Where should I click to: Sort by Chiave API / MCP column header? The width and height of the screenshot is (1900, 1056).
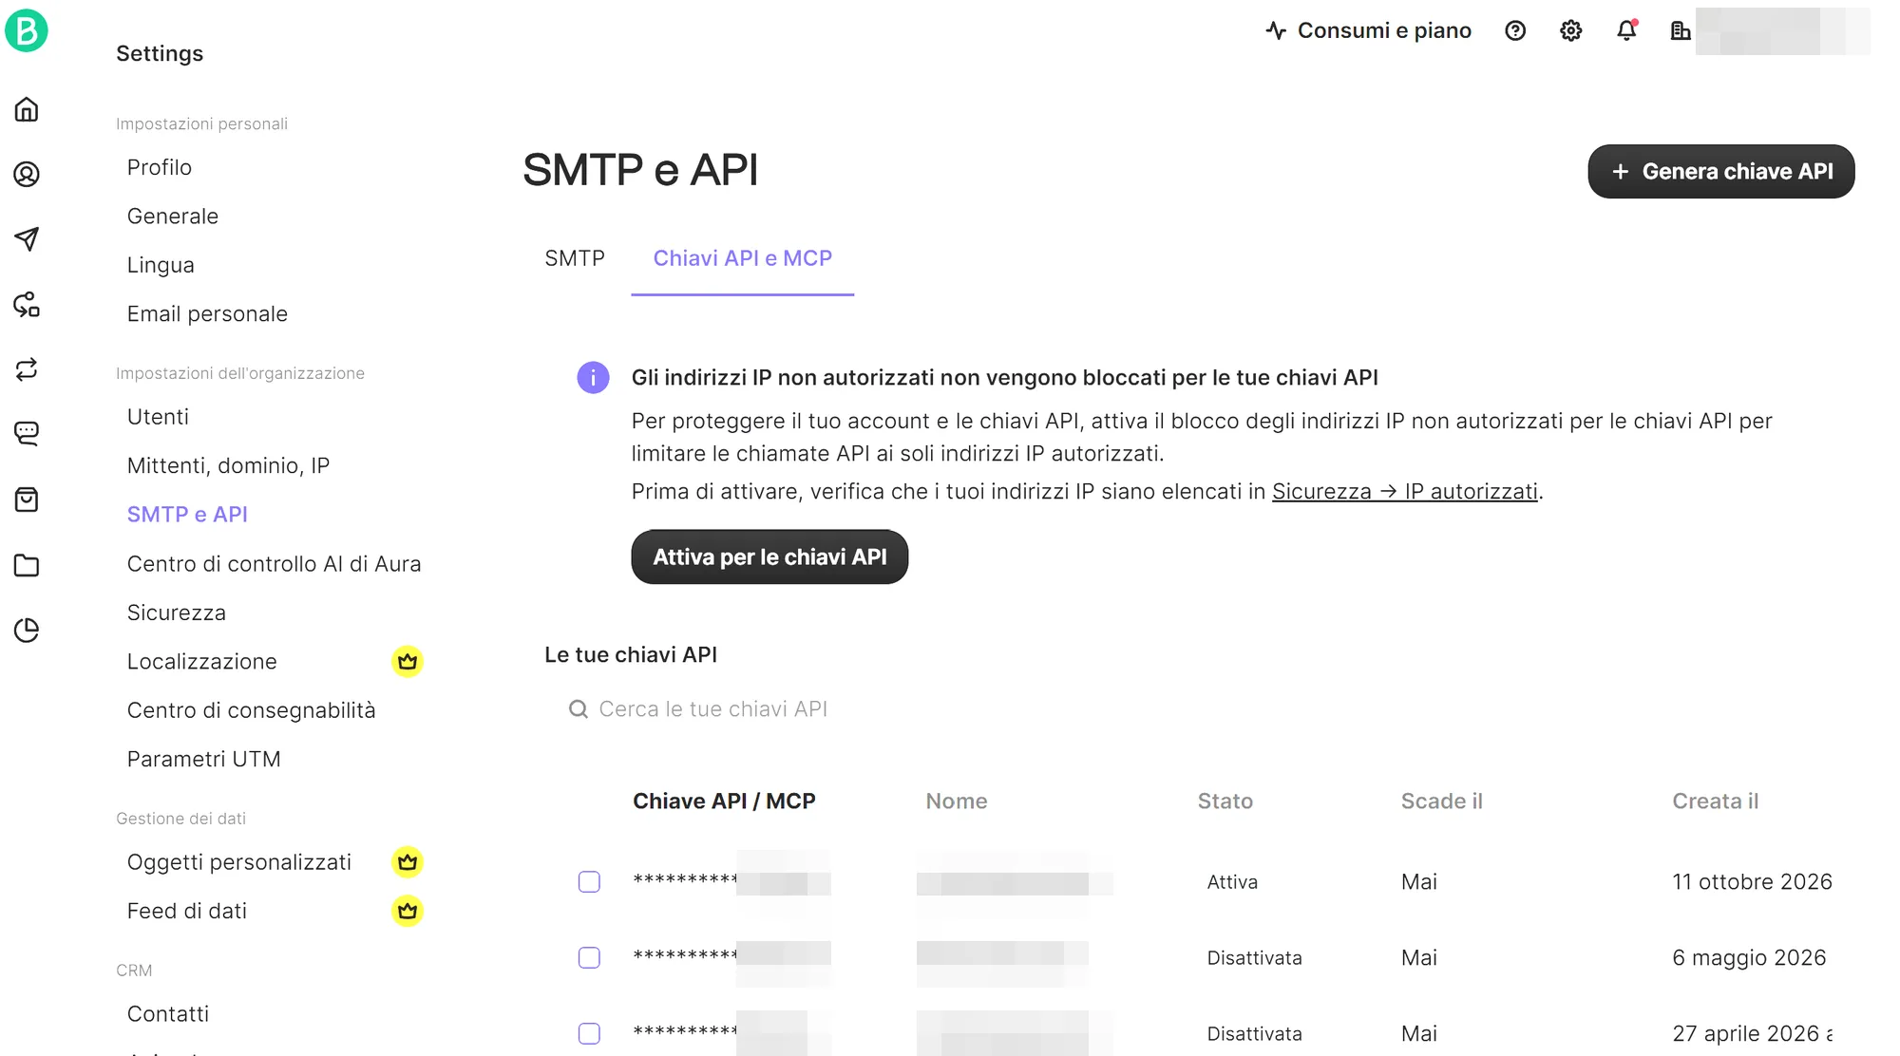pyautogui.click(x=724, y=801)
